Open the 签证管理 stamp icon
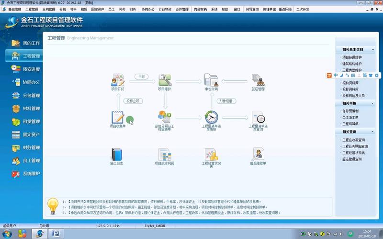 tap(258, 80)
